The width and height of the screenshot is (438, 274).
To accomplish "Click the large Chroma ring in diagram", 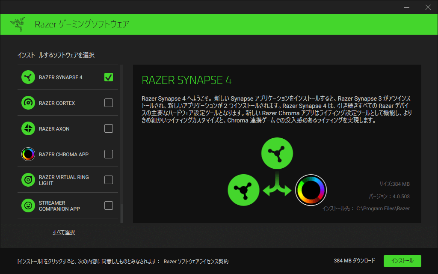I will pos(311,190).
